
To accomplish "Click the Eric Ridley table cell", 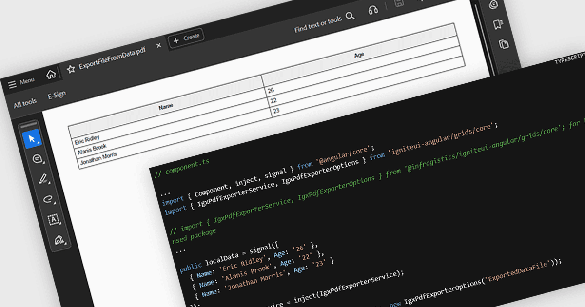I will coord(86,140).
